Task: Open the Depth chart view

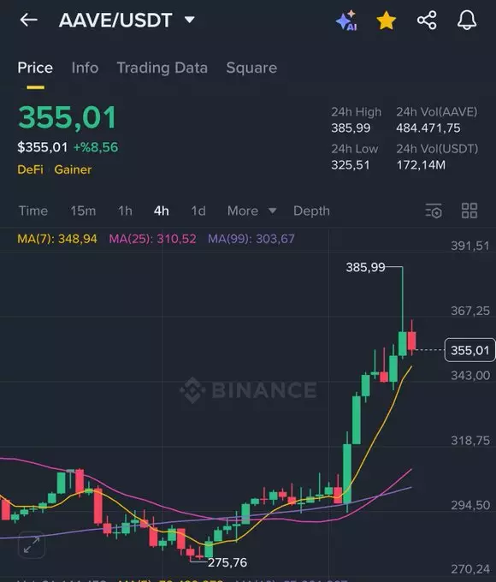Action: coord(311,211)
